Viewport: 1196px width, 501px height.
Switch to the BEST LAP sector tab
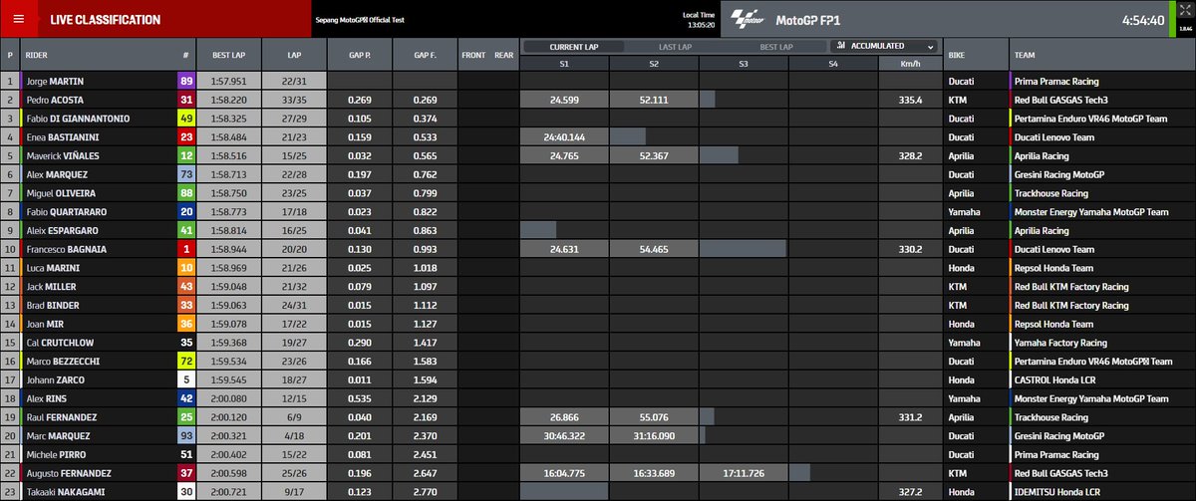click(x=774, y=46)
